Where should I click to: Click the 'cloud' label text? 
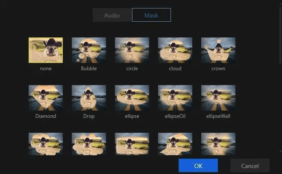point(175,68)
